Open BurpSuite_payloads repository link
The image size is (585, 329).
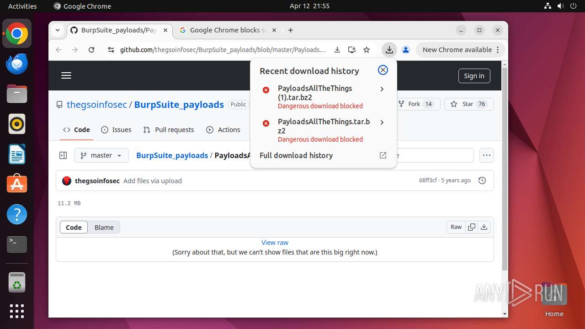179,104
